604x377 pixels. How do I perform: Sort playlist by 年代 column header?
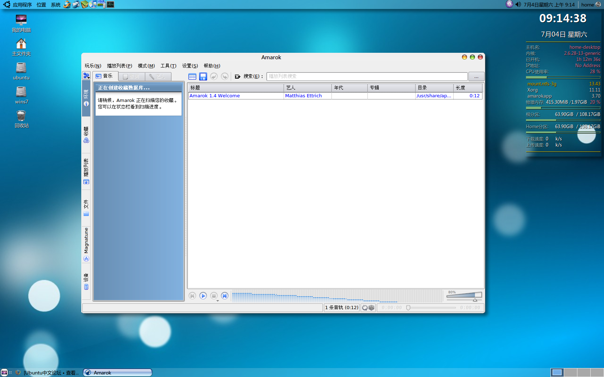click(x=349, y=88)
